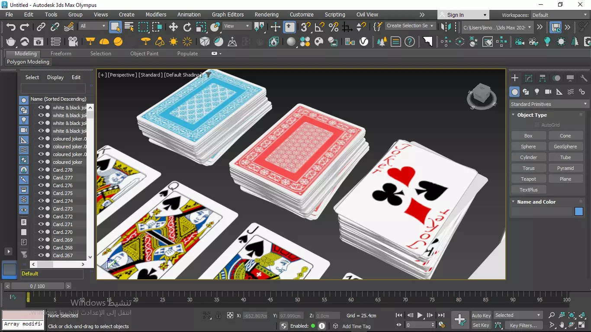Open the View reference coordinate dropdown
This screenshot has width=591, height=332.
coord(237,26)
